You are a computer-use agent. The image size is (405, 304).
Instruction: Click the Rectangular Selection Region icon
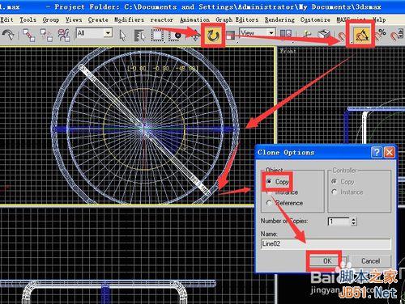point(157,36)
